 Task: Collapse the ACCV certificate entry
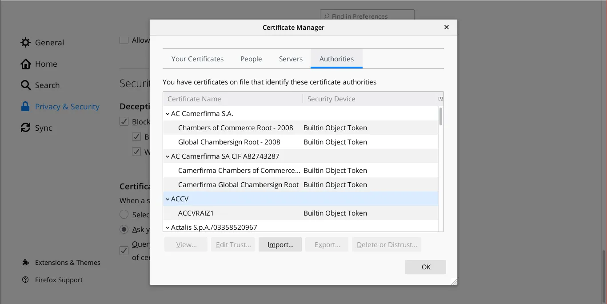(168, 199)
